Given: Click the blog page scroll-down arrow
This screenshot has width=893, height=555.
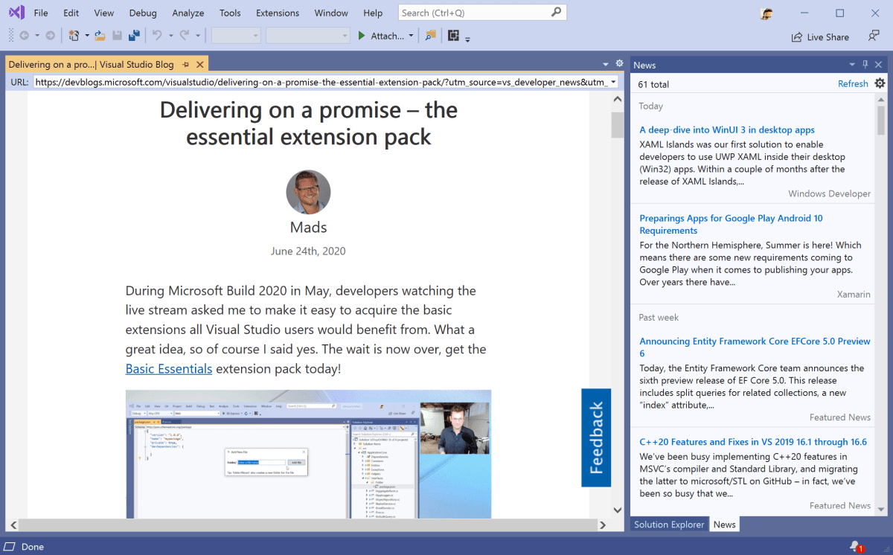Looking at the screenshot, I should point(617,510).
